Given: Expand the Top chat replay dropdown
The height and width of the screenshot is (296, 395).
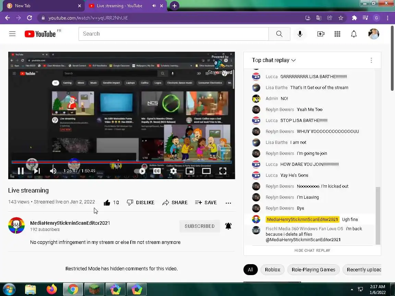Looking at the screenshot, I should coord(274,60).
